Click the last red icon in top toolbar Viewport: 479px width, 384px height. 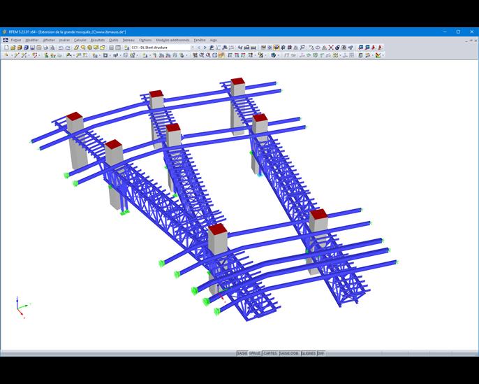(380, 48)
